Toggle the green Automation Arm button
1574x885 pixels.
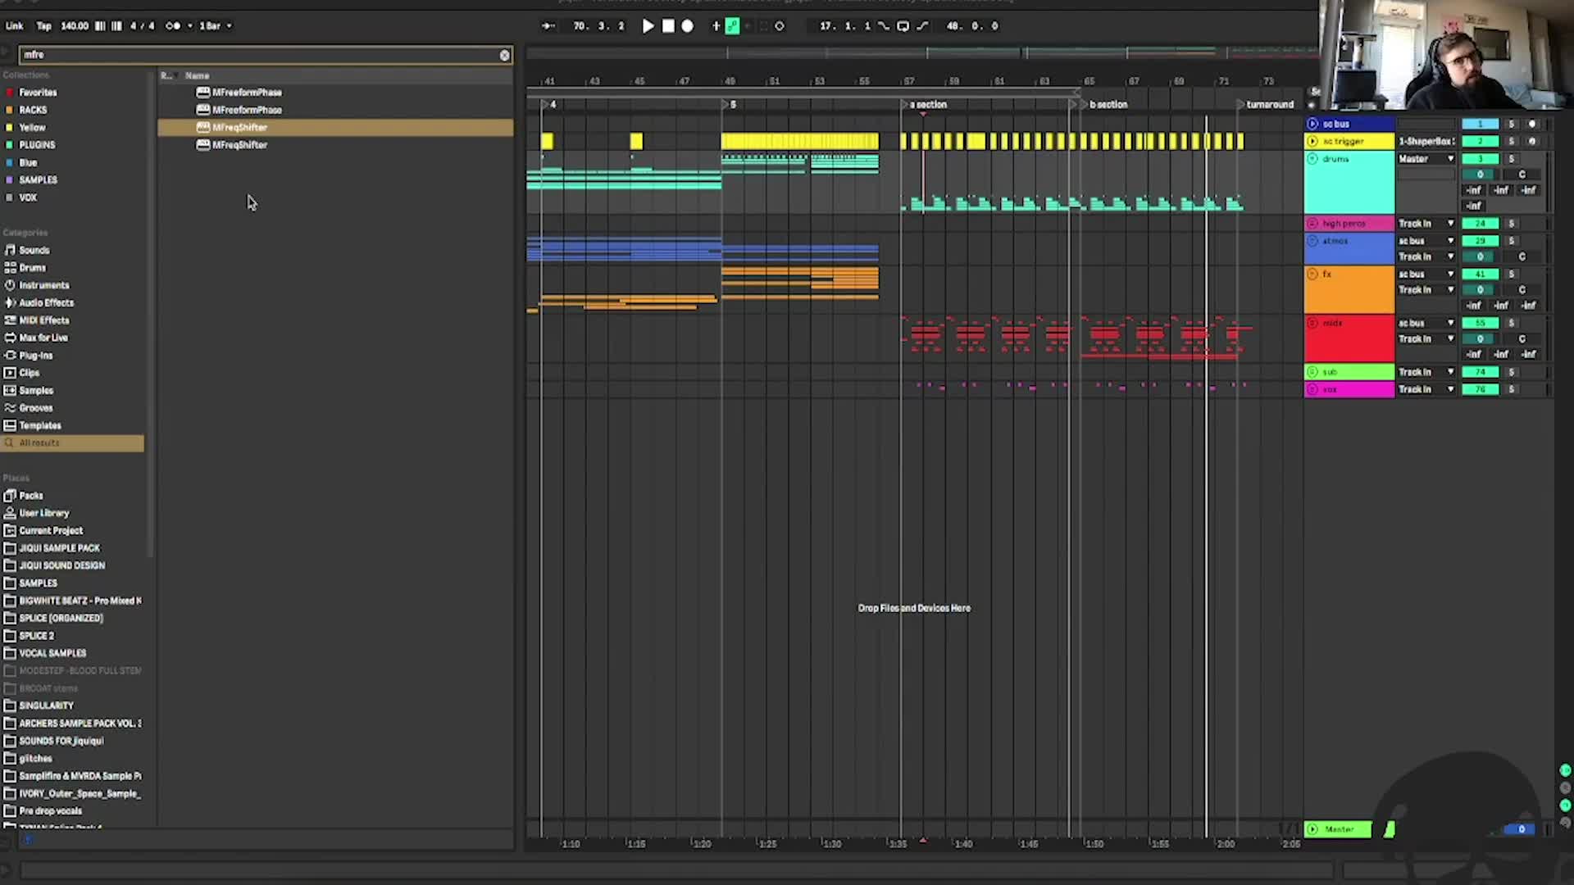[x=732, y=26]
